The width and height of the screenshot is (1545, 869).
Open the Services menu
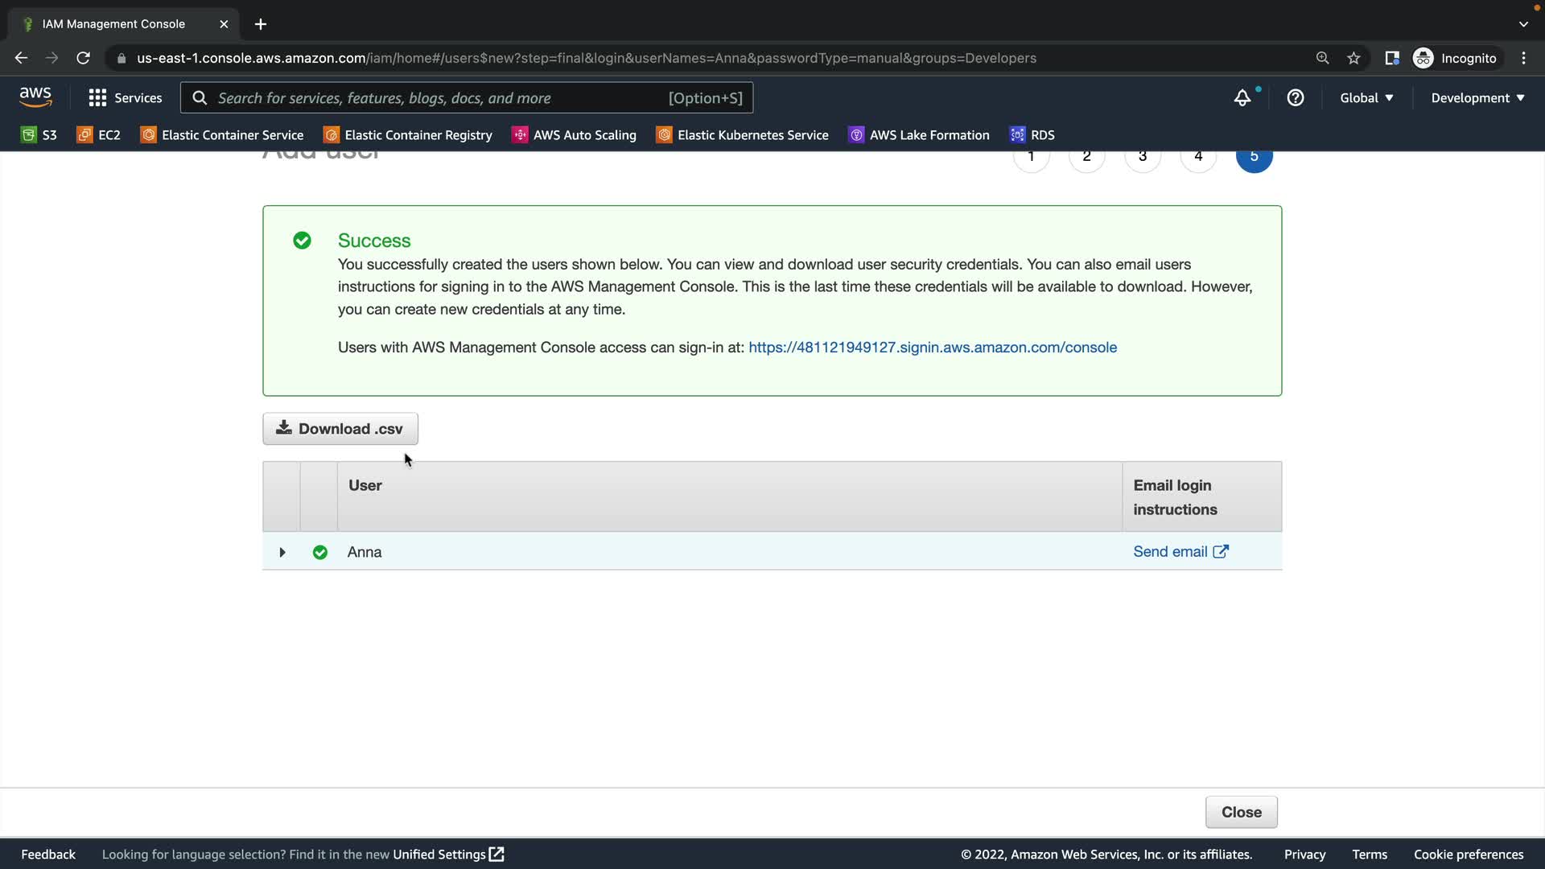tap(125, 98)
